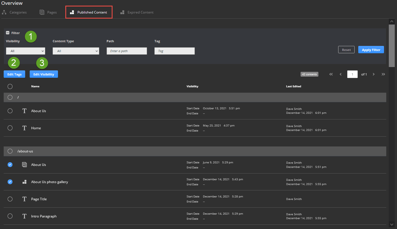Screen dimensions: 397x229
Task: Click the gallery icon beside About Us photo gallery
Action: [24, 182]
